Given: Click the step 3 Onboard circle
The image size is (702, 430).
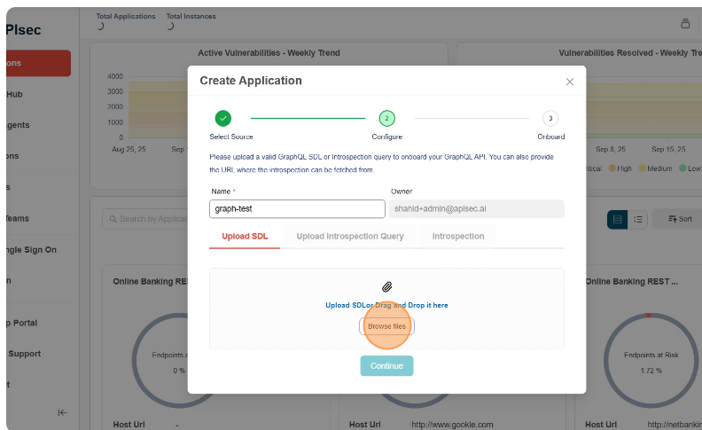Looking at the screenshot, I should click(x=550, y=118).
